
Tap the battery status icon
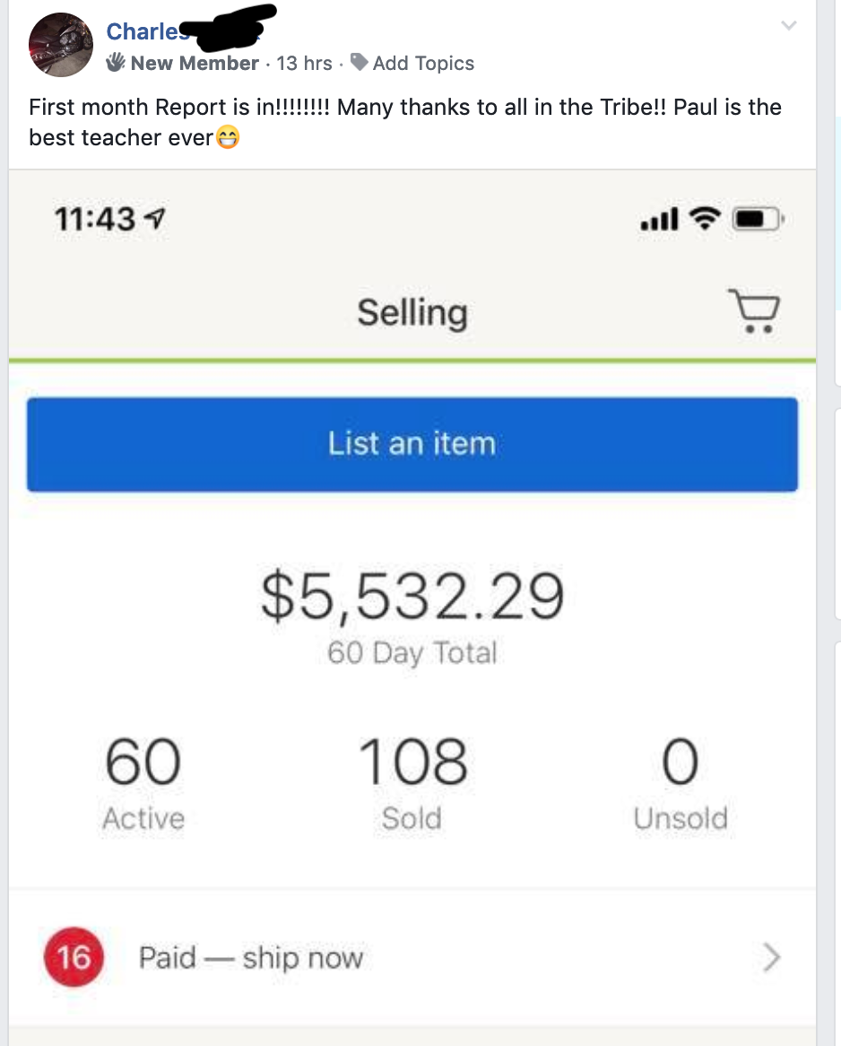click(x=758, y=219)
